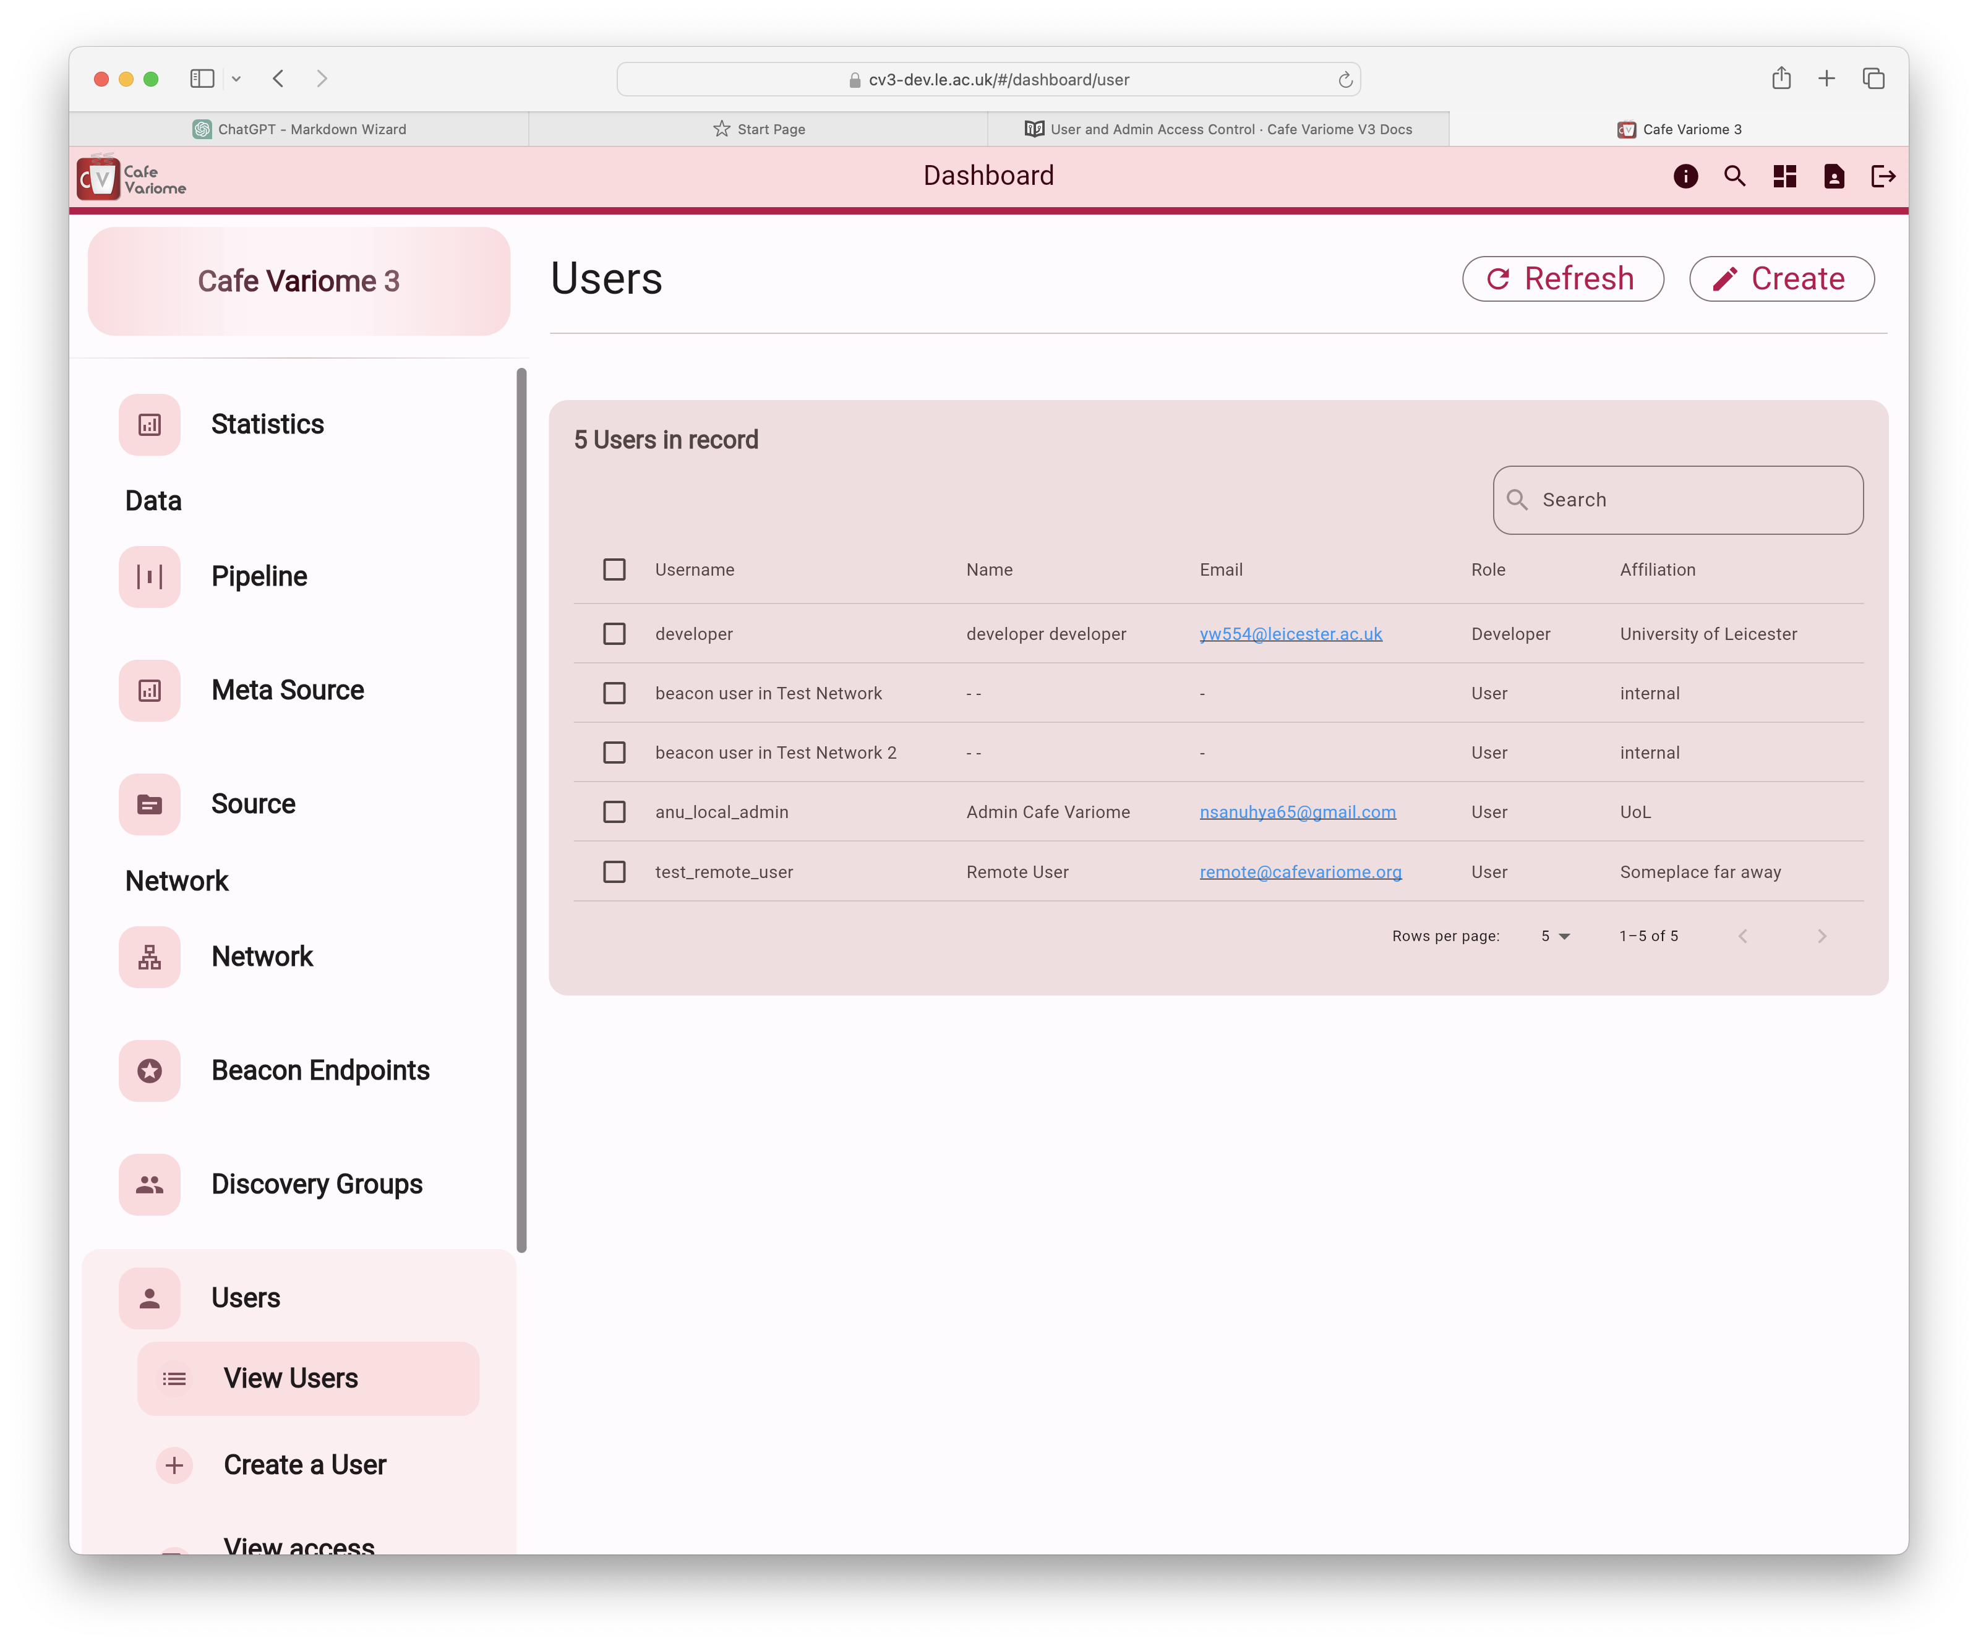Click the Source folder icon
Screen dimensions: 1978x1646
(x=150, y=804)
